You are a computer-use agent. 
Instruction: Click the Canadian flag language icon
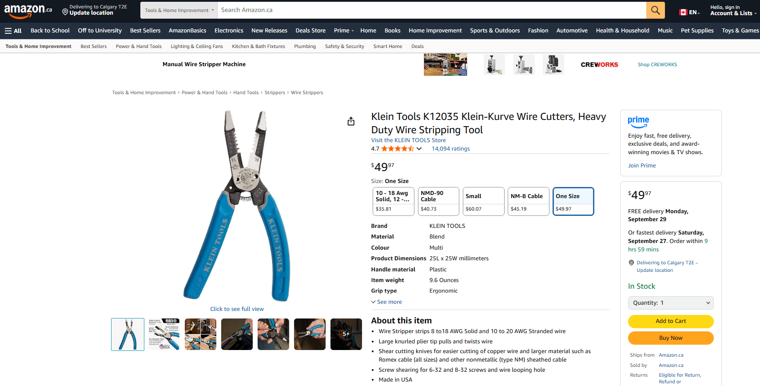[683, 12]
